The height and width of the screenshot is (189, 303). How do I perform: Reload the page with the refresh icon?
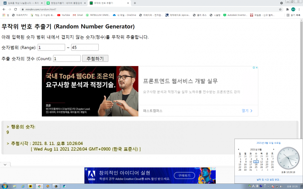pos(16,9)
